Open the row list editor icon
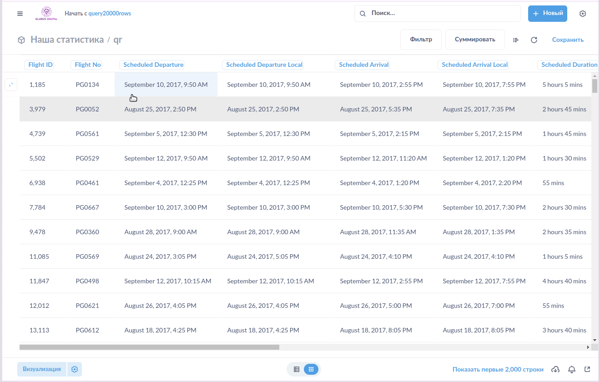This screenshot has height=382, width=600. tap(516, 40)
